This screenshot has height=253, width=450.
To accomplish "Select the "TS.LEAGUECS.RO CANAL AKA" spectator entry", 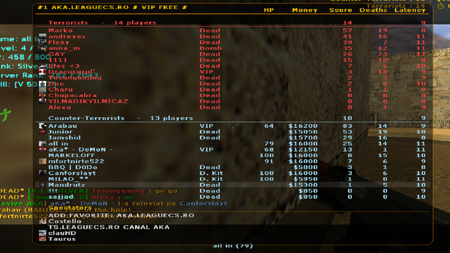I will point(109,227).
